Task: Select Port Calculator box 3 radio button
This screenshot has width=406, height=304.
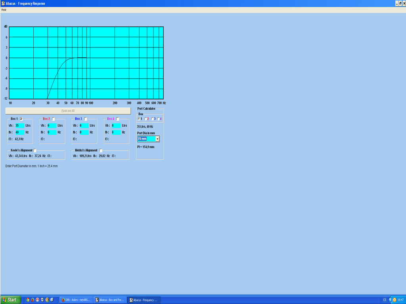Action: [153, 119]
